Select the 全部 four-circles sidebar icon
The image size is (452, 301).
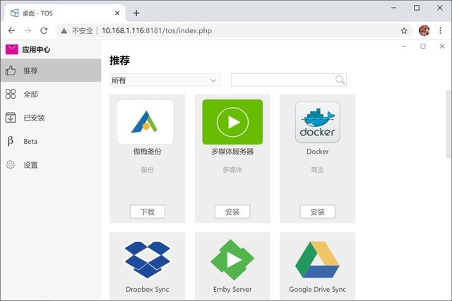click(x=11, y=94)
